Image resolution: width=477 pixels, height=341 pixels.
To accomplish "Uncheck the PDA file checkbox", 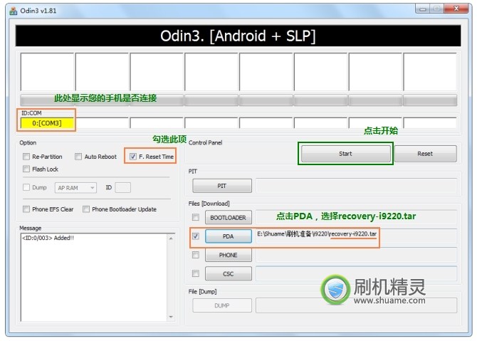I will [196, 236].
